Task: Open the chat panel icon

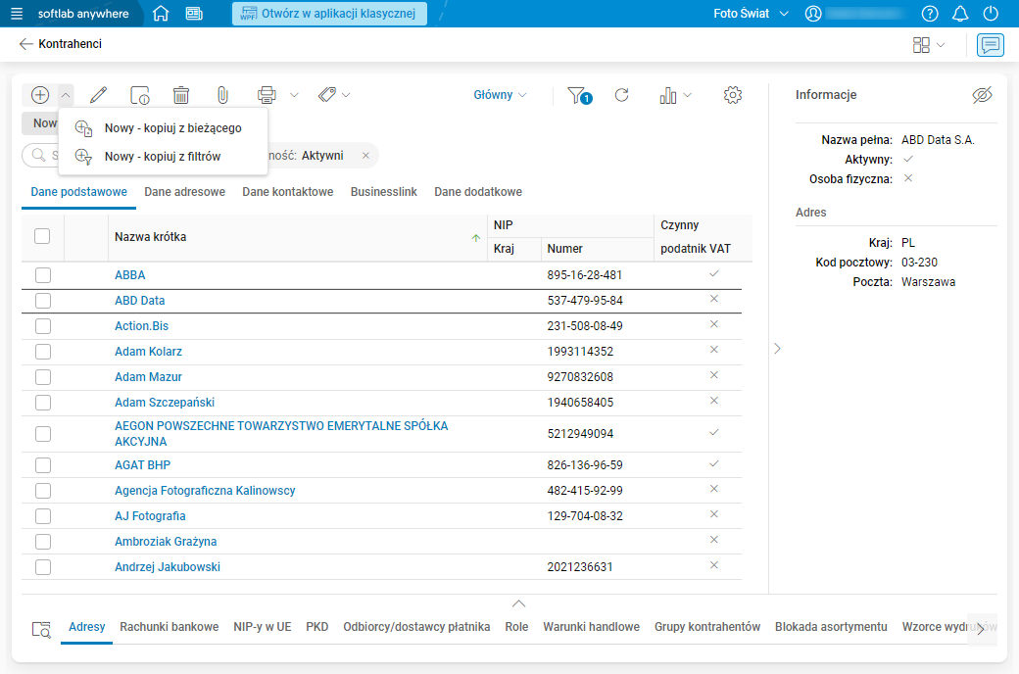Action: pos(991,45)
